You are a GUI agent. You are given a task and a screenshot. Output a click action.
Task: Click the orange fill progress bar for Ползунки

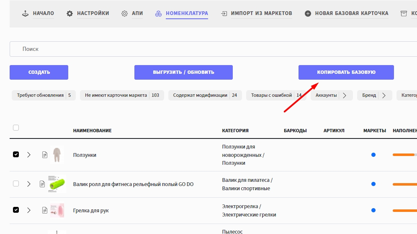(404, 155)
